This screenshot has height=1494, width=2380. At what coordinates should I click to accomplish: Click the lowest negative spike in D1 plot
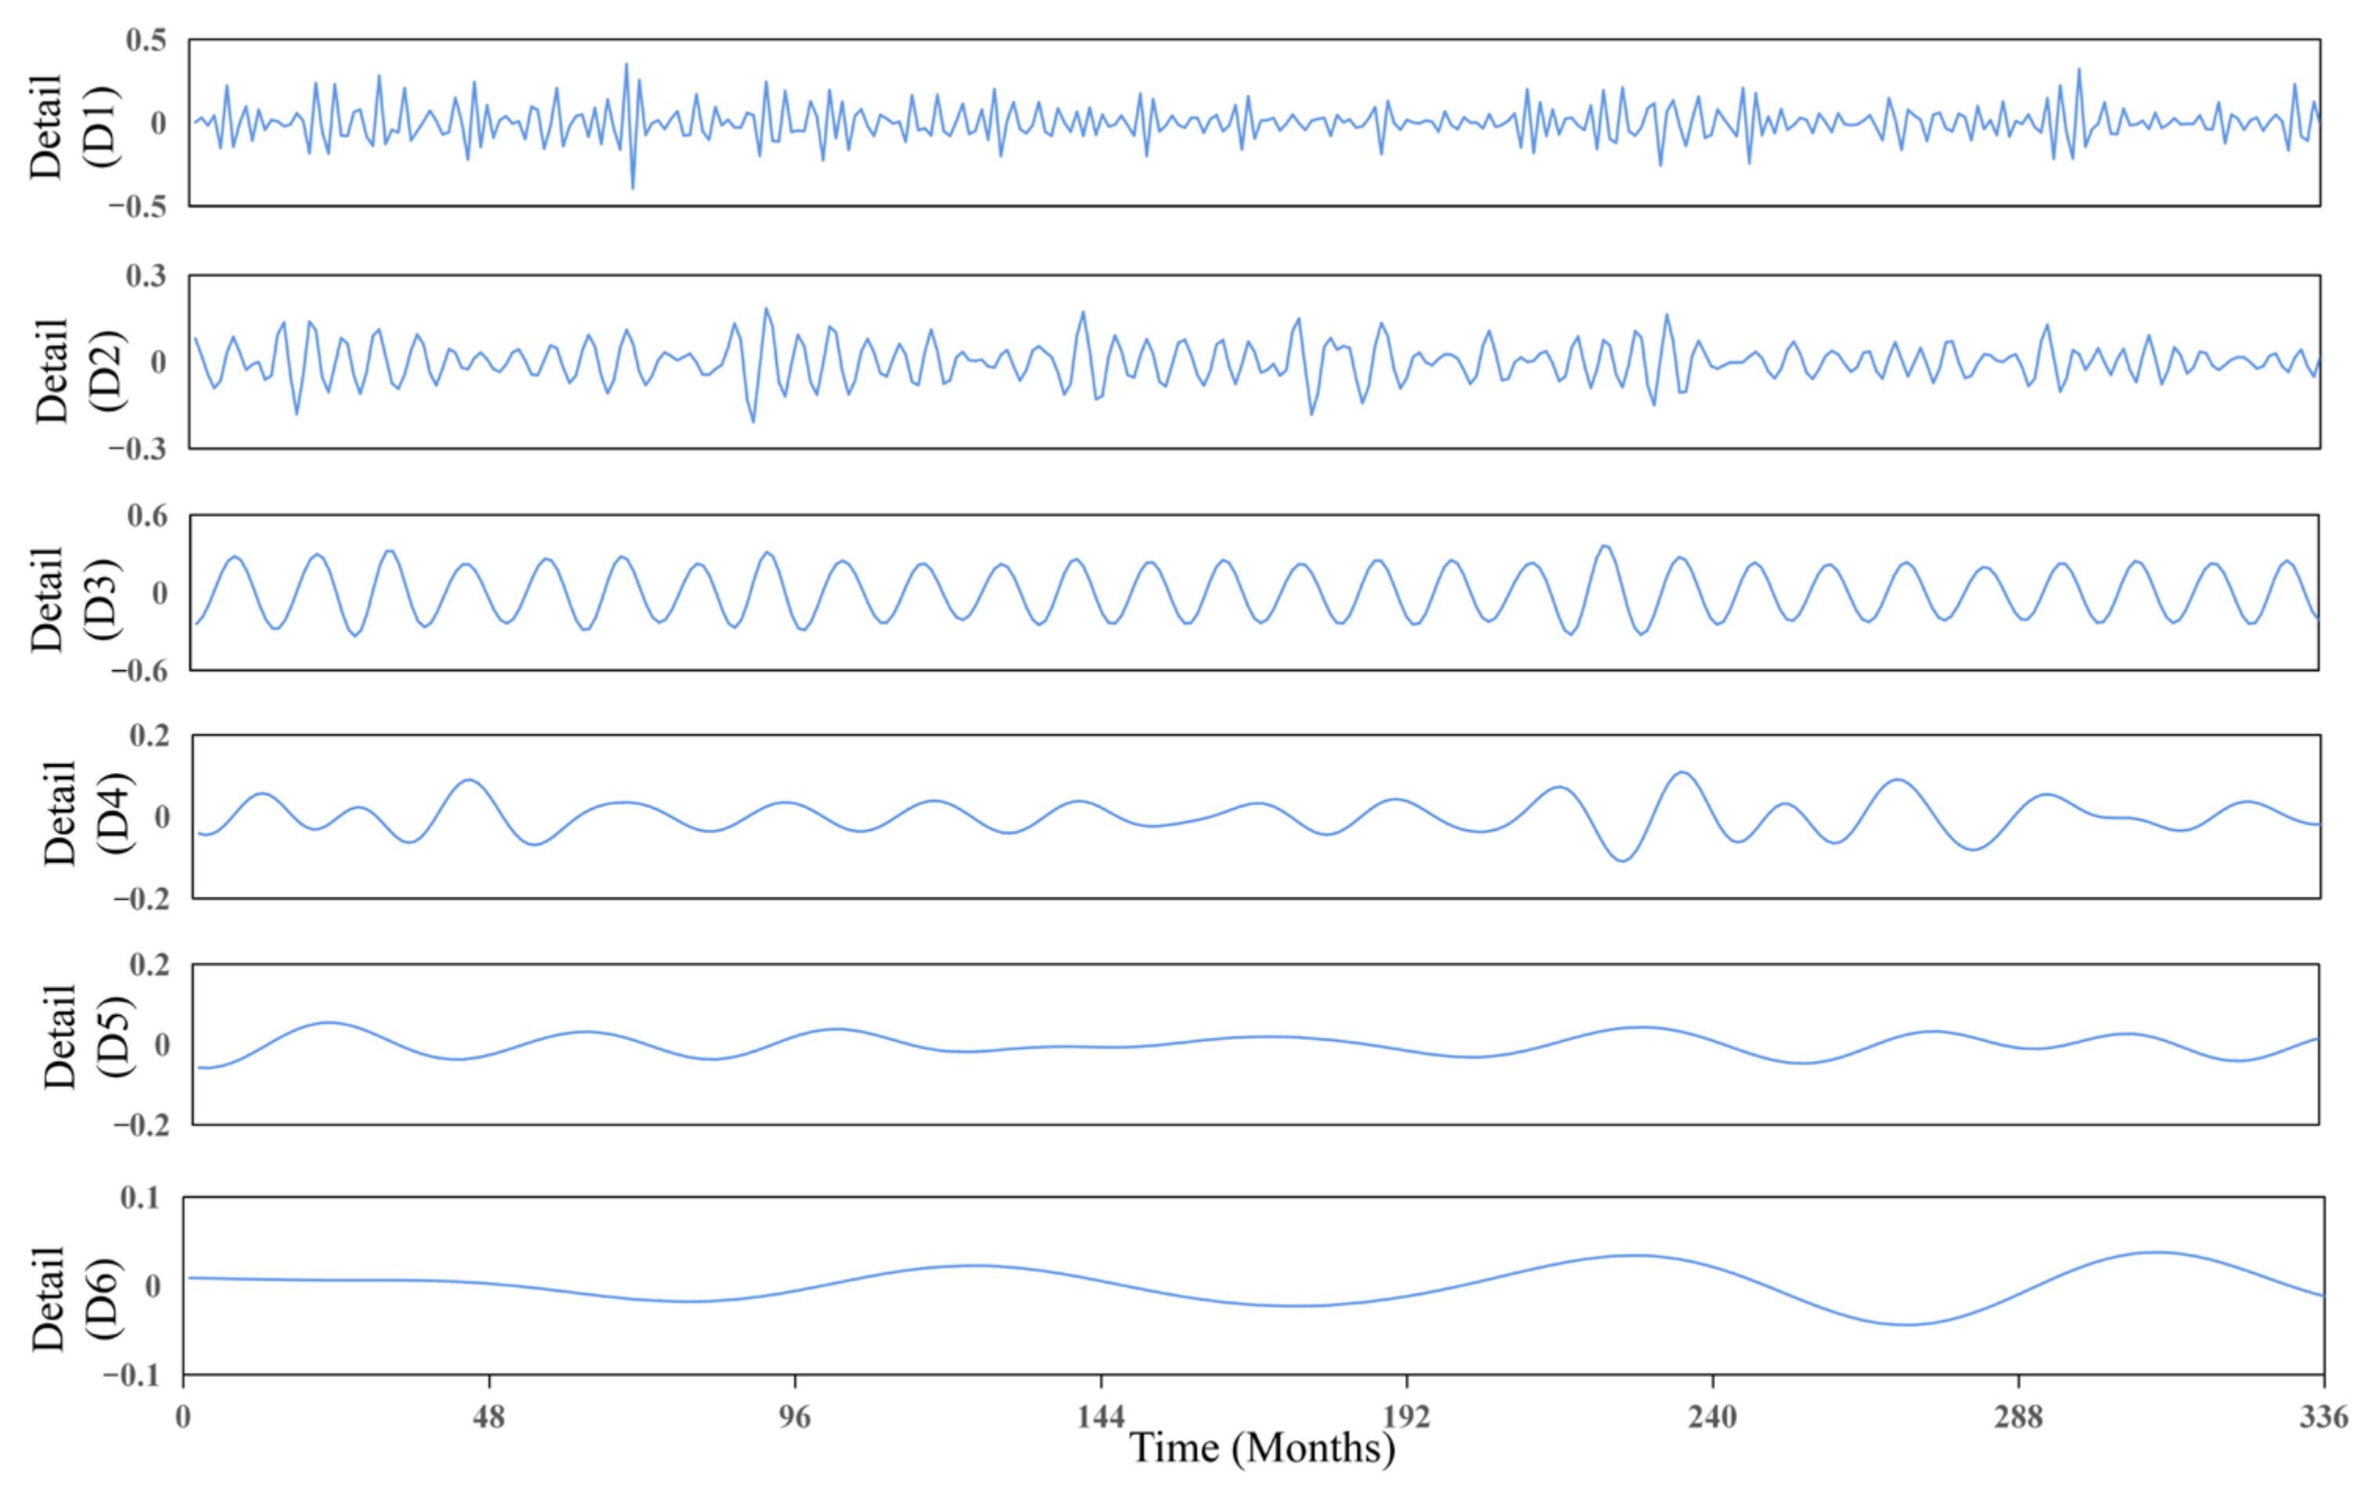pyautogui.click(x=633, y=187)
